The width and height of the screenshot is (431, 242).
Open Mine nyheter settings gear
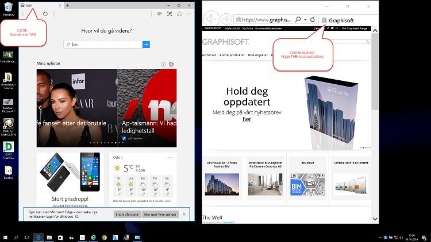point(171,64)
